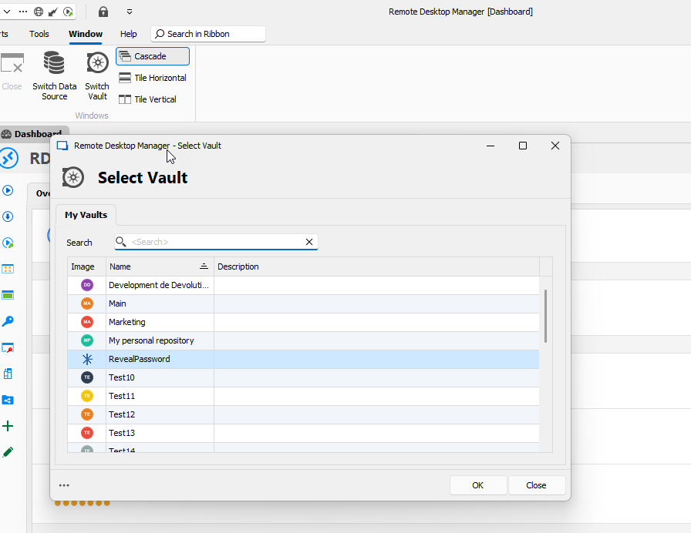Click the orange MA icon for Main

[87, 303]
